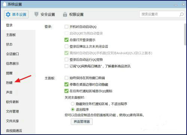
Task: Click the gear icon for basic settings
Action: [8, 15]
